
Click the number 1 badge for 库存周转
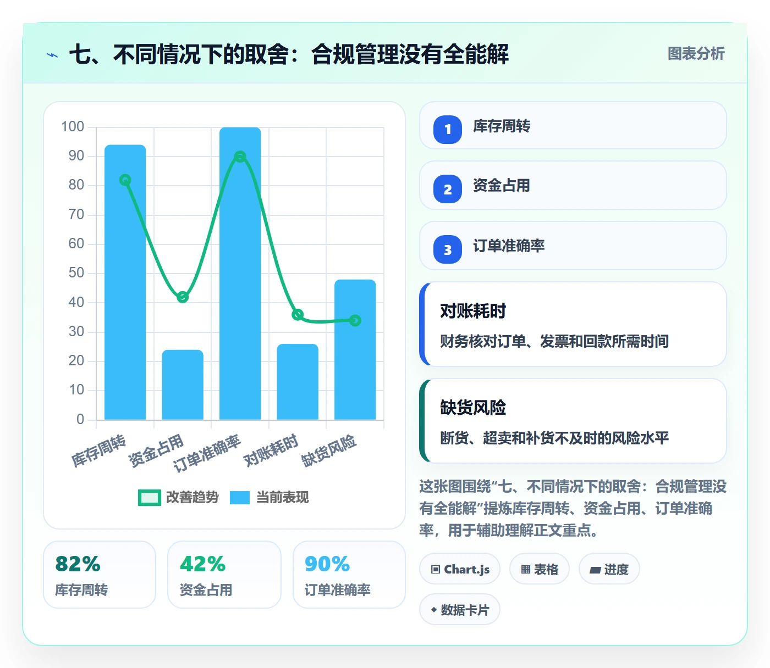[x=448, y=129]
